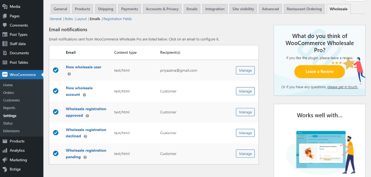Click the Products sidebar icon
This screenshot has width=371, height=177.
coord(5,141)
